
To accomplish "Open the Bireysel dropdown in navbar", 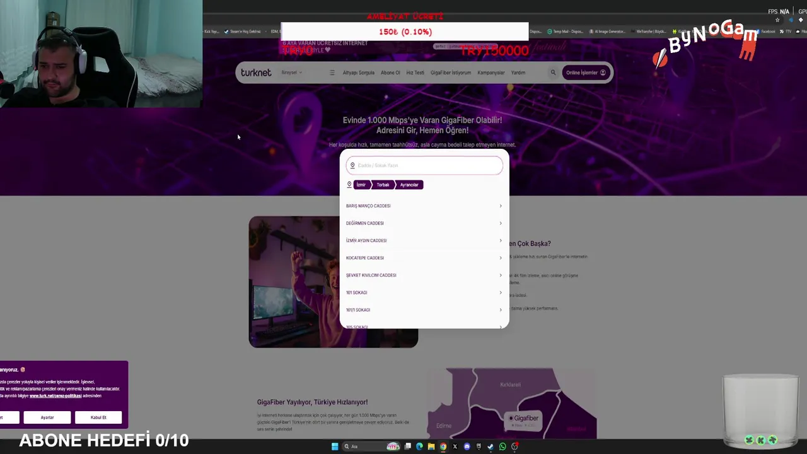I will (291, 73).
